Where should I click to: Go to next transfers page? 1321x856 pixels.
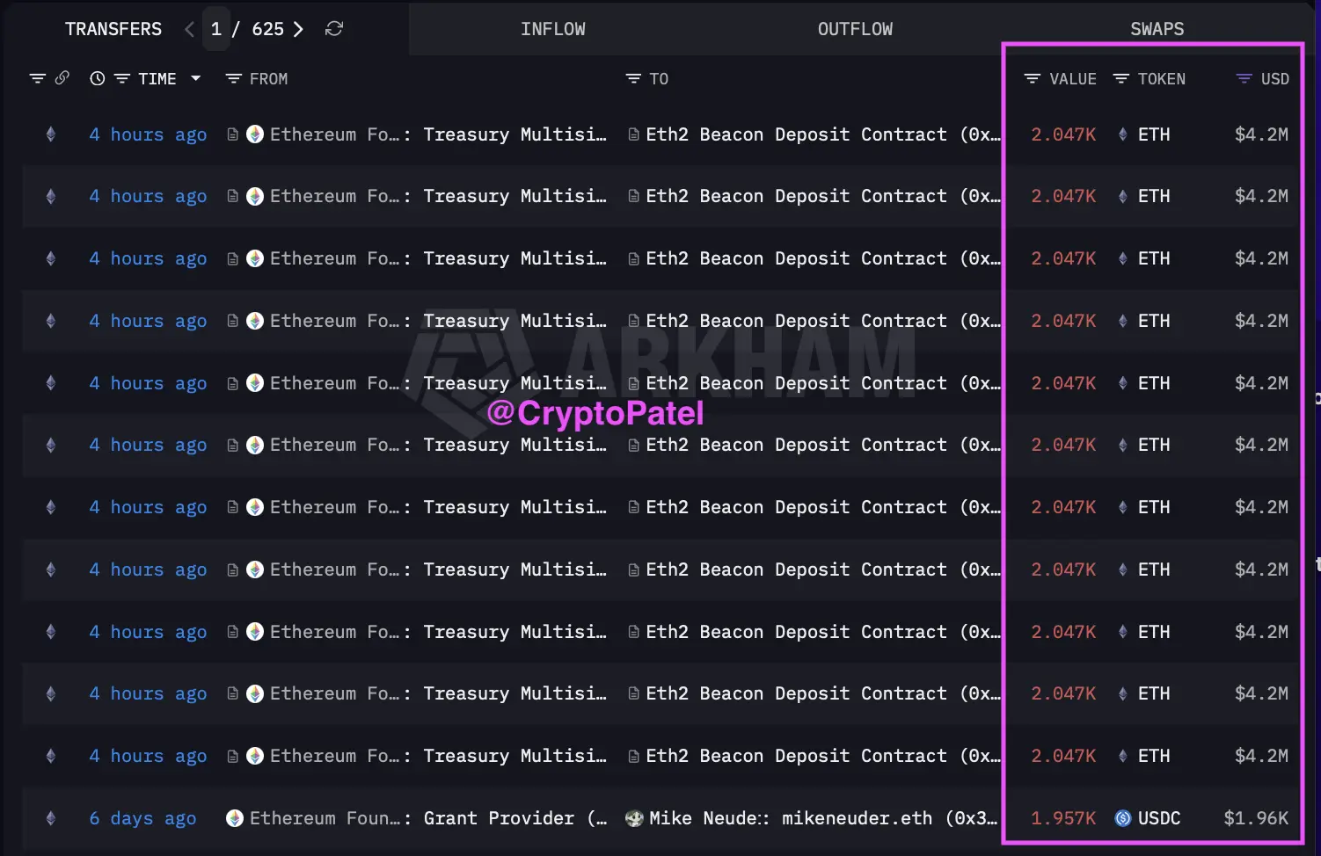[x=298, y=29]
